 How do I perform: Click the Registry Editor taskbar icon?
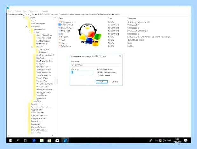pos(65,140)
